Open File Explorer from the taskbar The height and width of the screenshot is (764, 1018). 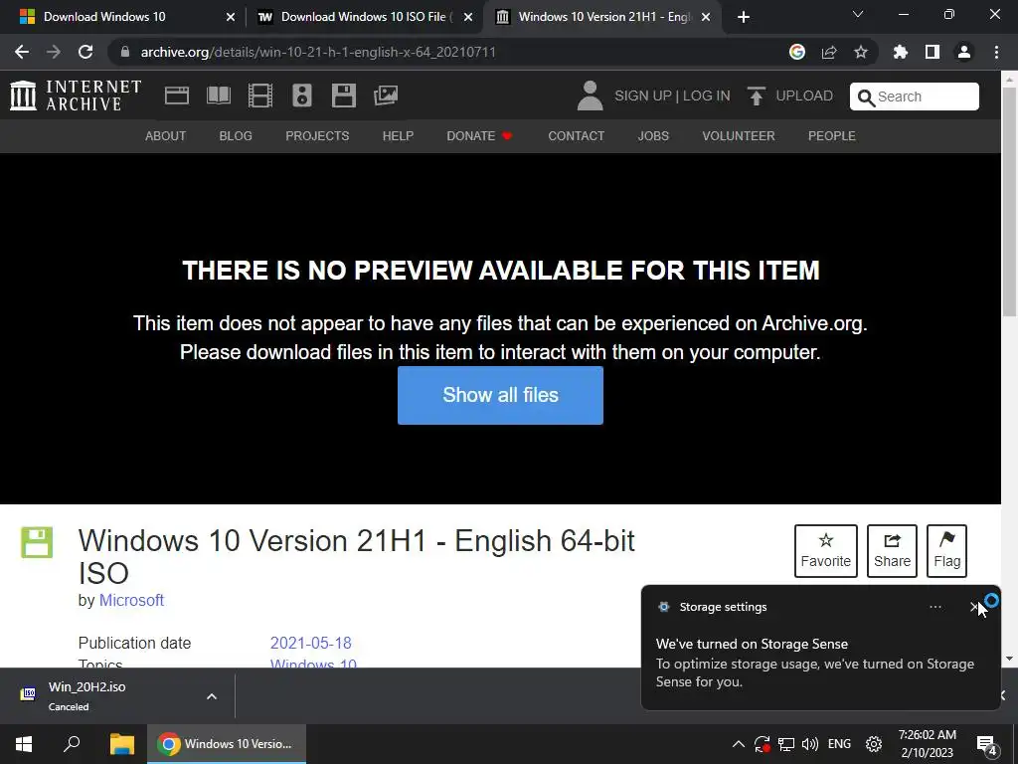click(x=121, y=744)
